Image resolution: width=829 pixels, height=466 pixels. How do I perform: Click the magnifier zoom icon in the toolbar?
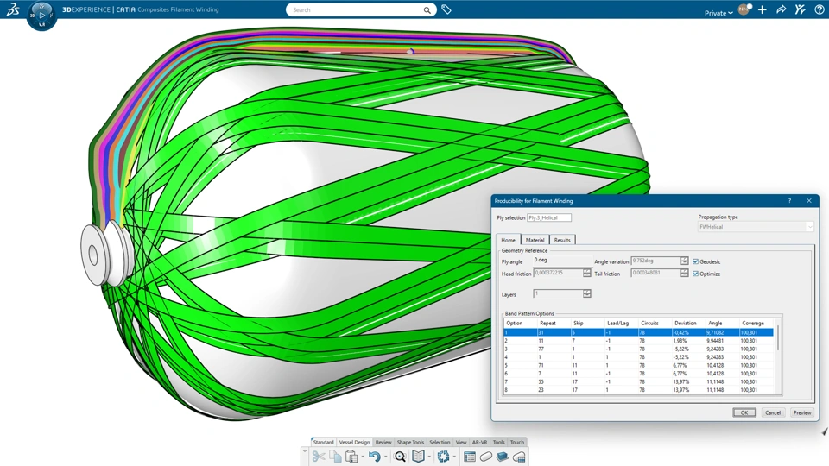click(400, 457)
